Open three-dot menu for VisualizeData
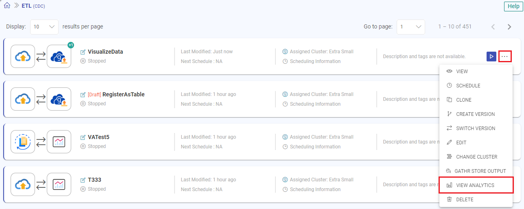524x209 pixels. tap(505, 57)
